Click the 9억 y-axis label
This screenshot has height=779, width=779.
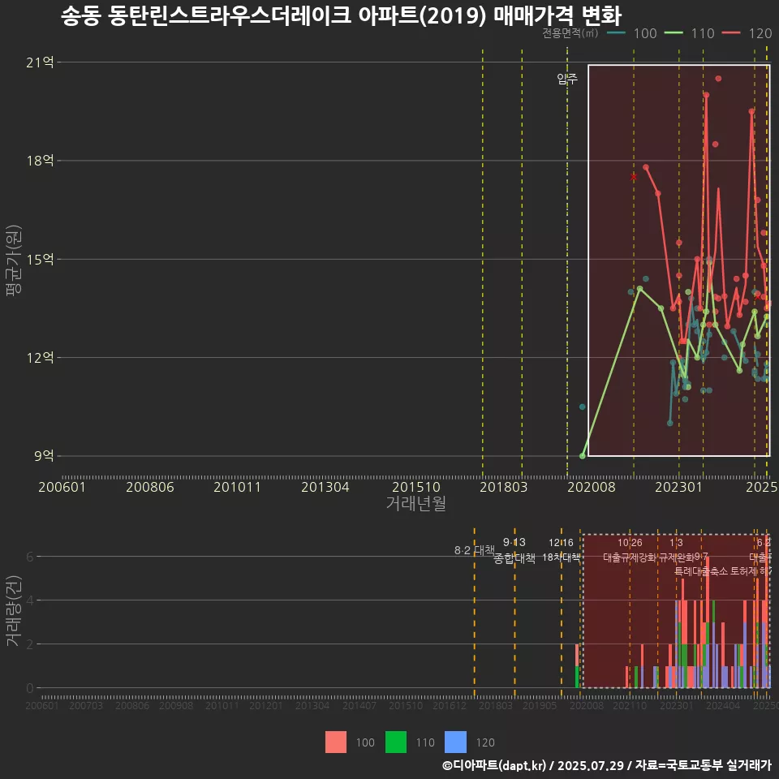click(44, 456)
